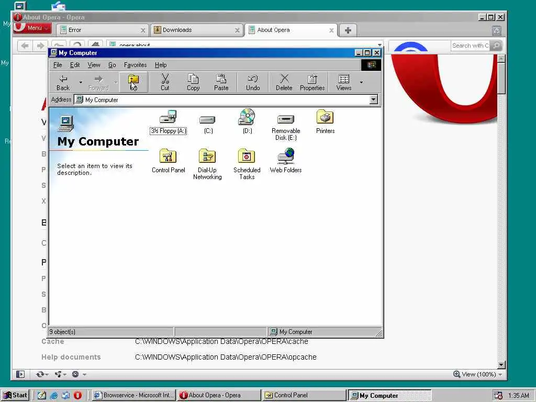This screenshot has height=402, width=536.
Task: Switch to the Downloads tab in Opera
Action: (x=197, y=30)
